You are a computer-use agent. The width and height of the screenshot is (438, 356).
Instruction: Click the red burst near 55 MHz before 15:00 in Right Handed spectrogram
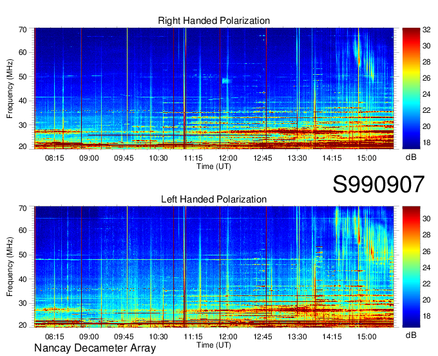click(x=359, y=61)
